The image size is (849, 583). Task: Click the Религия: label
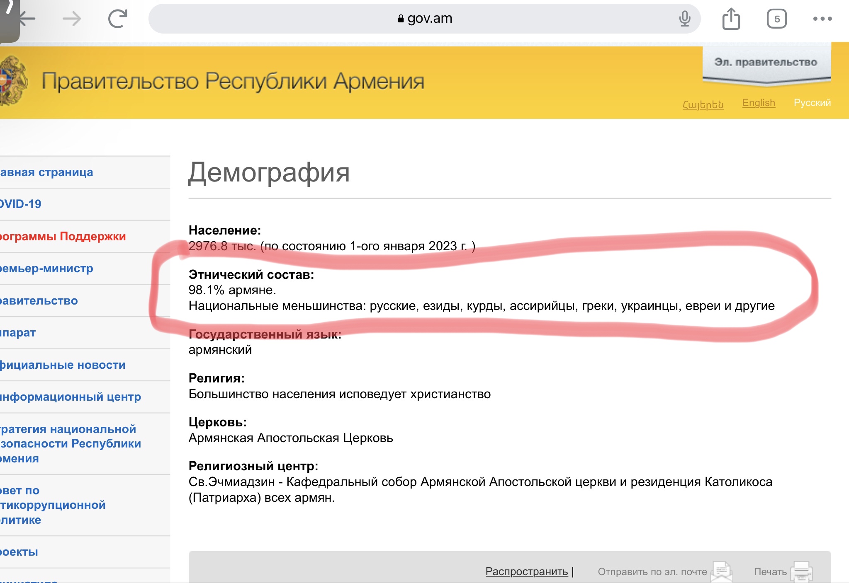[x=217, y=378]
